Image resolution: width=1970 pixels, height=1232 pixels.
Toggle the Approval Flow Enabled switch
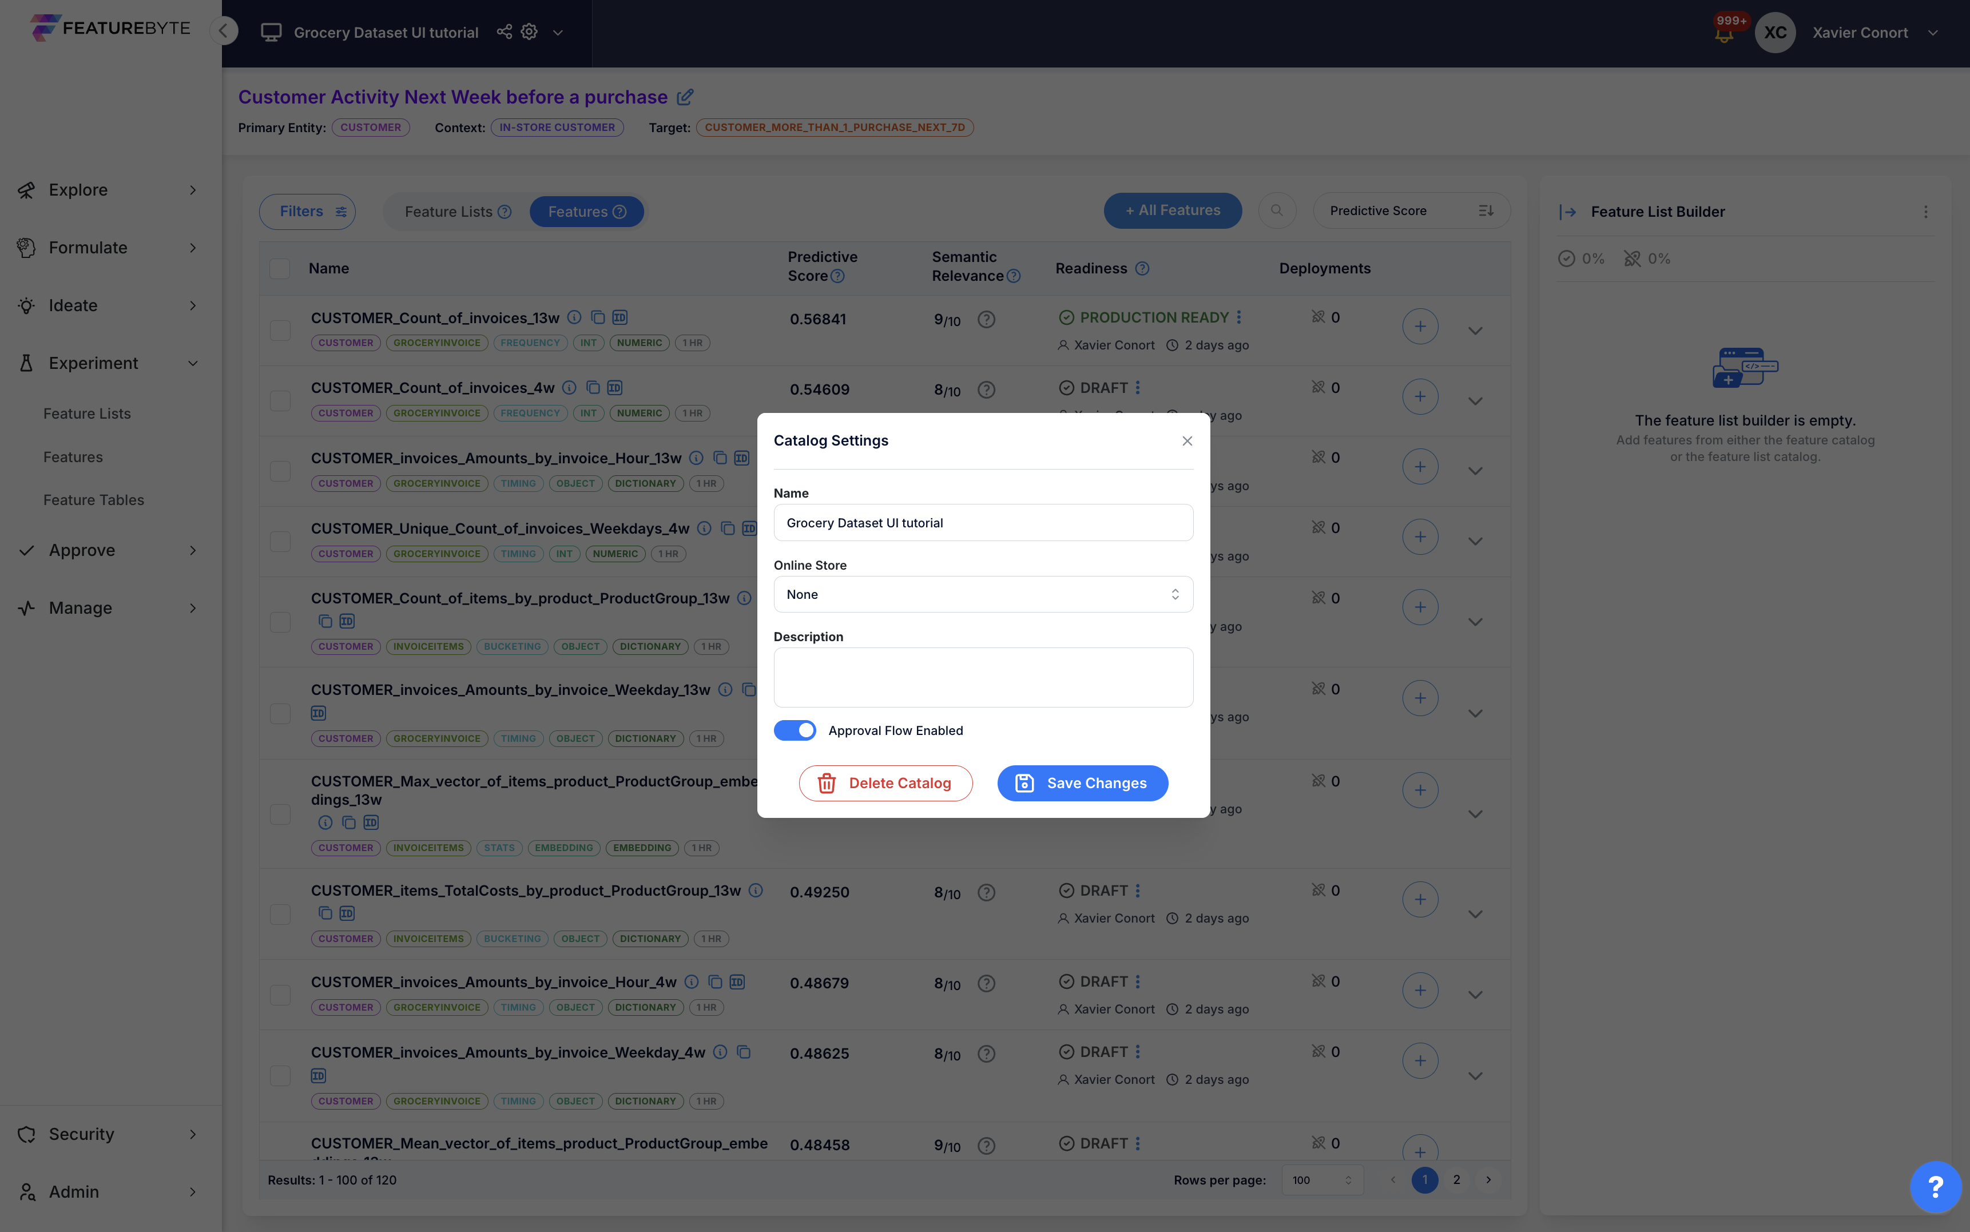tap(795, 730)
